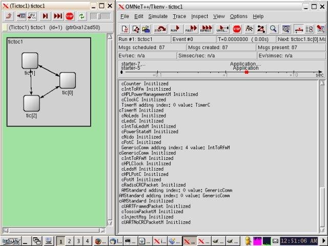Toggle the object tree view icon
Image resolution: width=328 pixels, height=246 pixels.
310,29
